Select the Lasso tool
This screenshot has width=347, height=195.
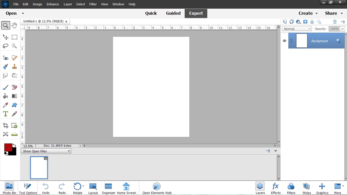[x=5, y=46]
